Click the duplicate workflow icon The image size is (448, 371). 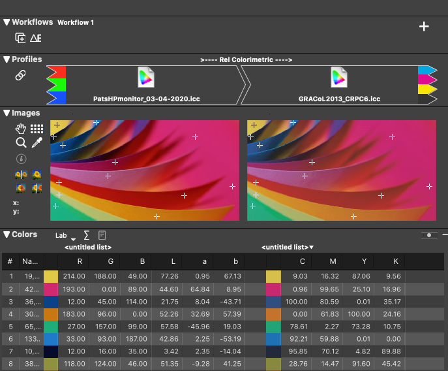[x=20, y=39]
